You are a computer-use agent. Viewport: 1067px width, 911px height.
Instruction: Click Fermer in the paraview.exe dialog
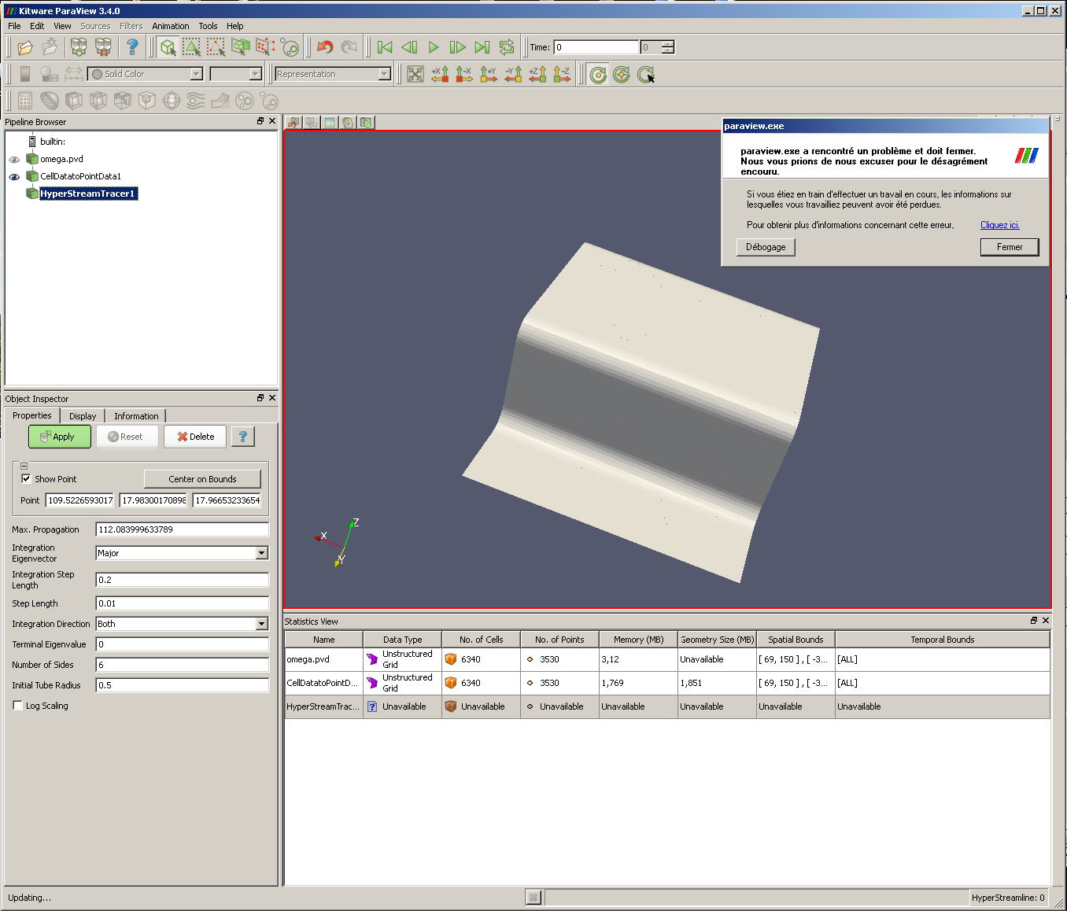[1010, 247]
